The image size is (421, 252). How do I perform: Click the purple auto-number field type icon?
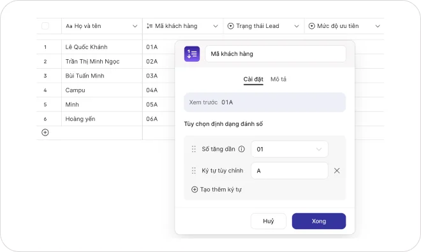click(x=192, y=54)
